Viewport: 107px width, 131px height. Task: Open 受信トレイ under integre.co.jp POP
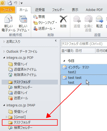point(18,64)
